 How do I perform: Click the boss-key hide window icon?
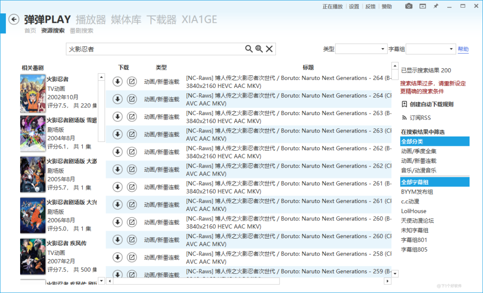pyautogui.click(x=422, y=6)
